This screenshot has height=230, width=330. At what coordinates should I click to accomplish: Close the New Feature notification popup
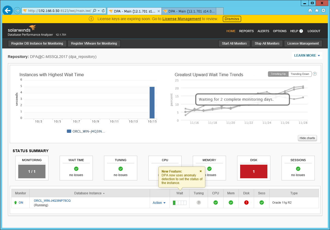point(201,171)
